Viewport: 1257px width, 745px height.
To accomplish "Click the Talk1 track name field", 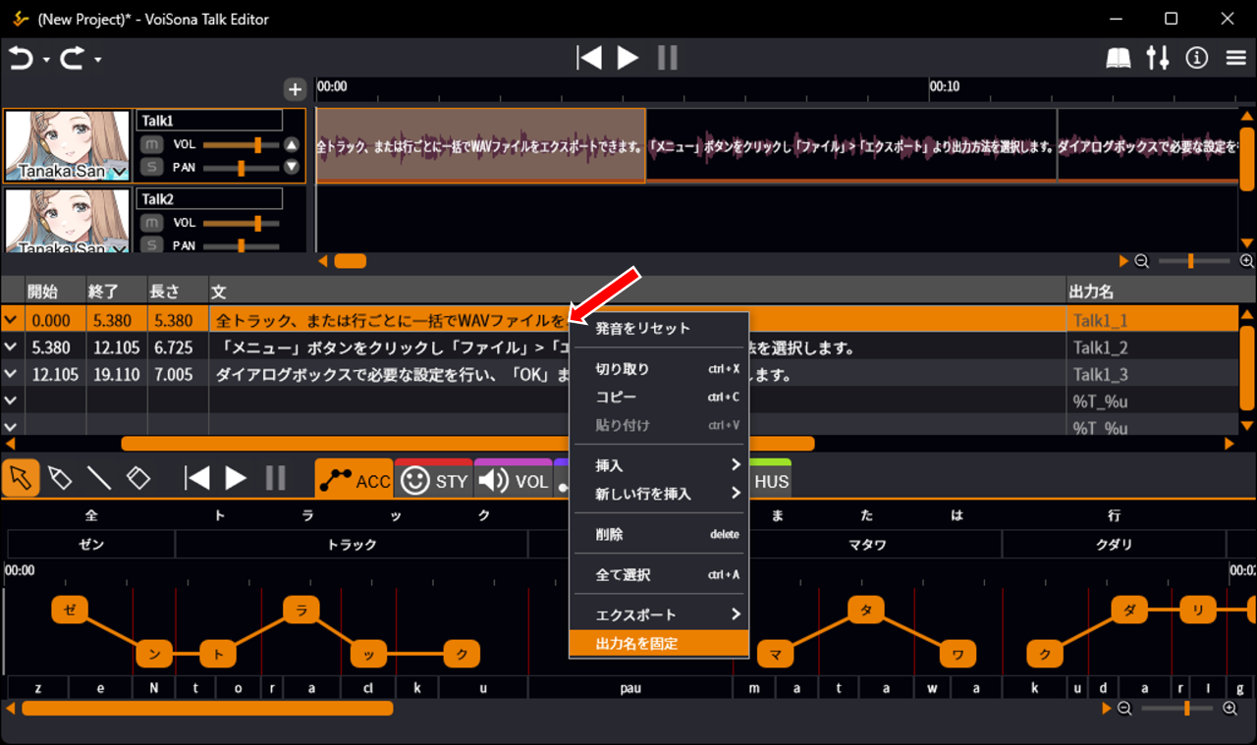I will 209,120.
